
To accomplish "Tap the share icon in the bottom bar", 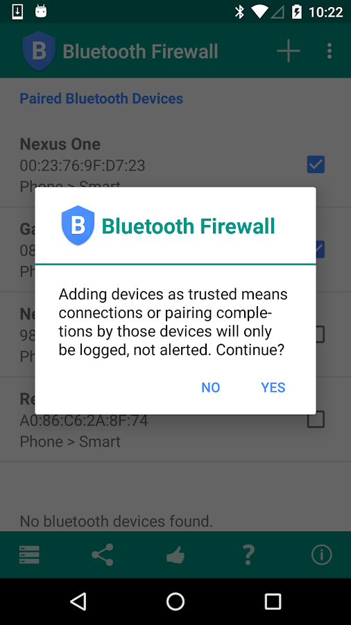I will click(x=102, y=554).
